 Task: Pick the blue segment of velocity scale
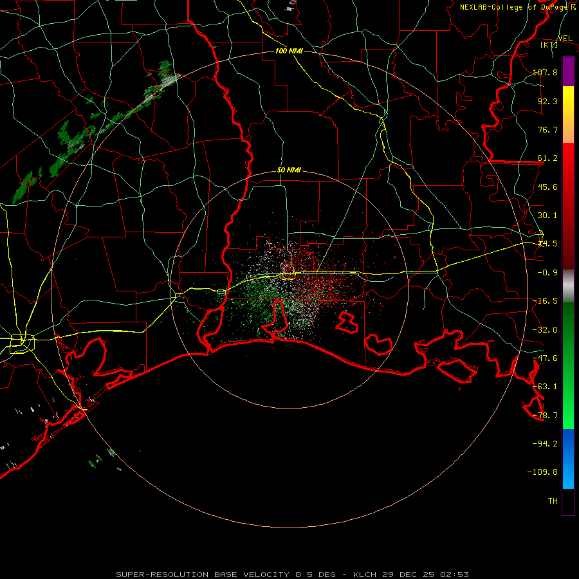pos(568,459)
